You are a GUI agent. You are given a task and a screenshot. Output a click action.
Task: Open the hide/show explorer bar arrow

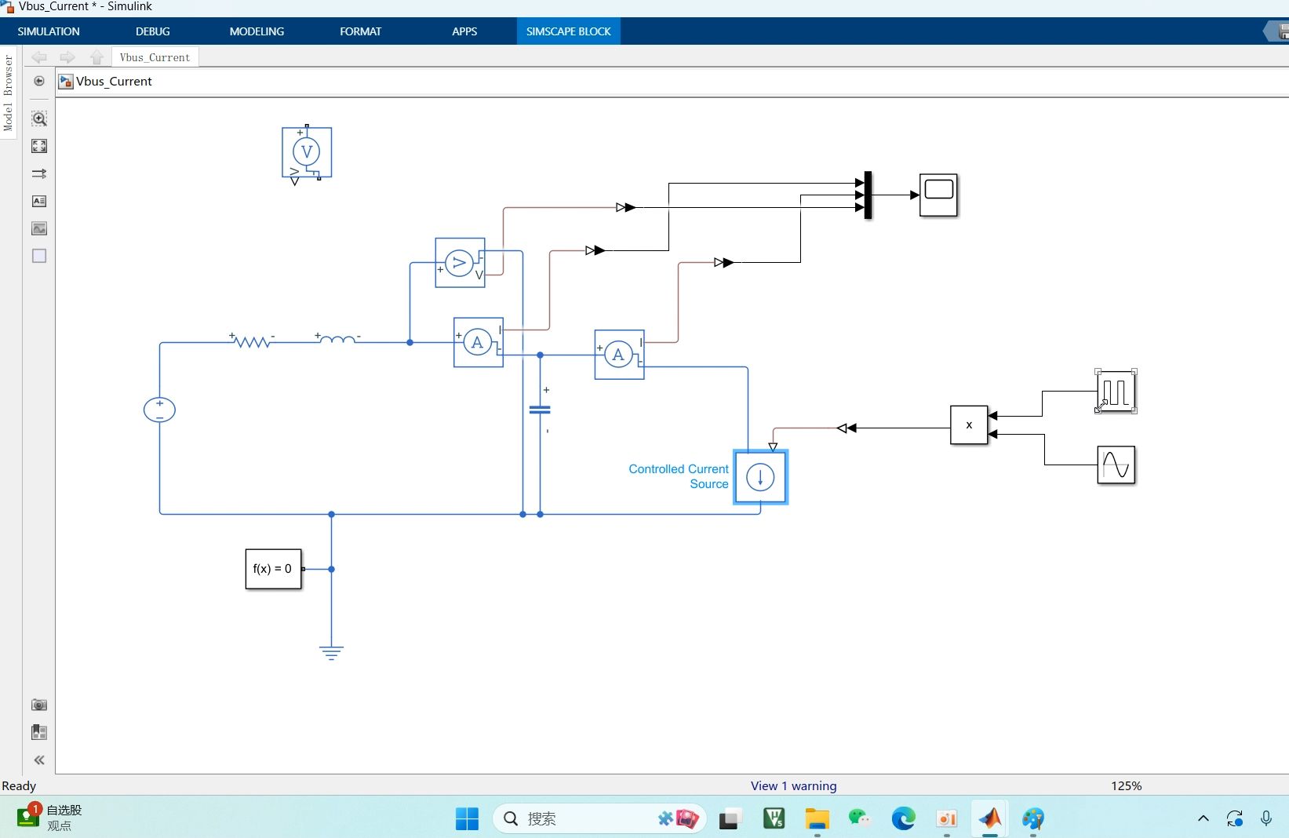(39, 81)
